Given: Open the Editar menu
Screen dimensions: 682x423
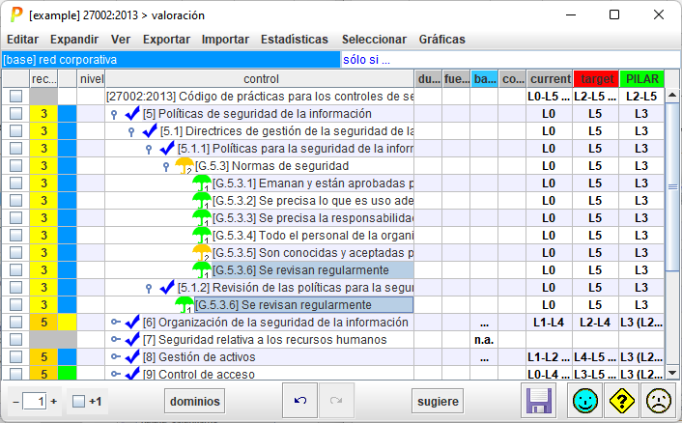Looking at the screenshot, I should (22, 40).
